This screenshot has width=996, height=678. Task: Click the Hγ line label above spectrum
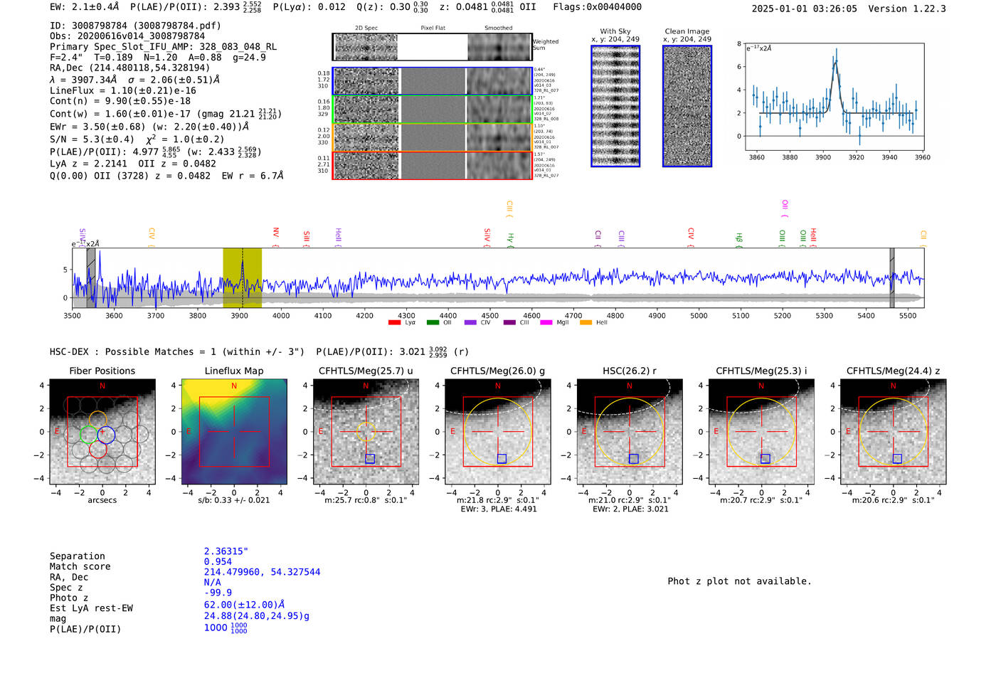pyautogui.click(x=510, y=238)
